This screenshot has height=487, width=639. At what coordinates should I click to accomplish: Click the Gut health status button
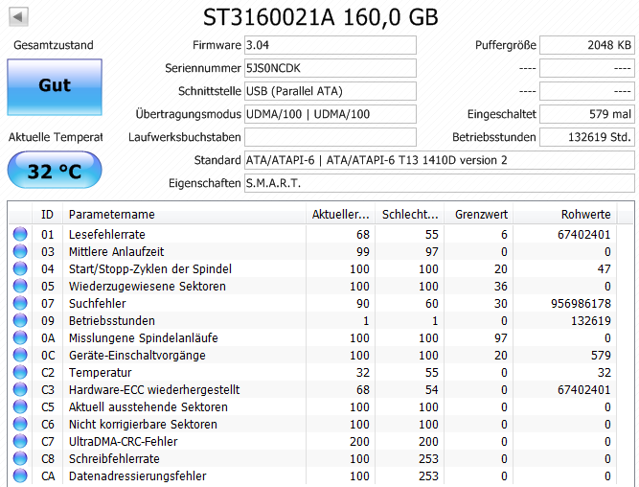point(55,87)
